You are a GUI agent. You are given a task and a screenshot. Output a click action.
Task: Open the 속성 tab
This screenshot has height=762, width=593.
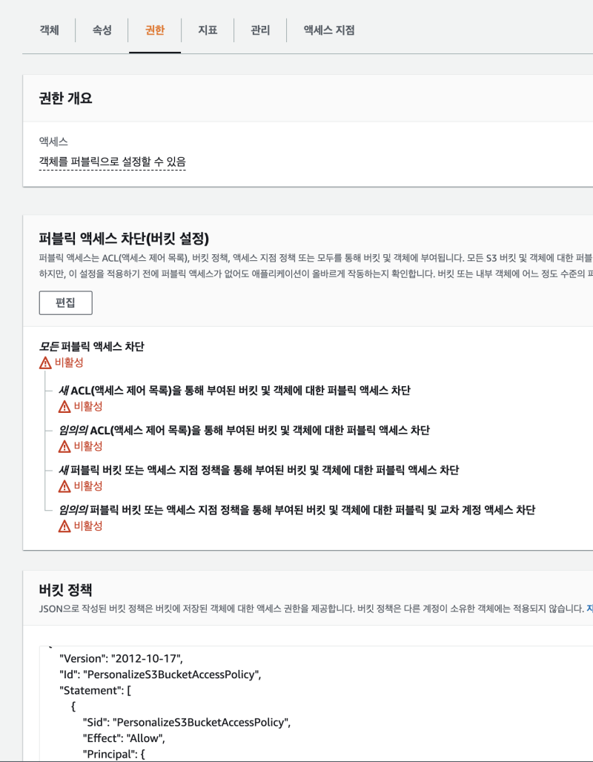102,30
